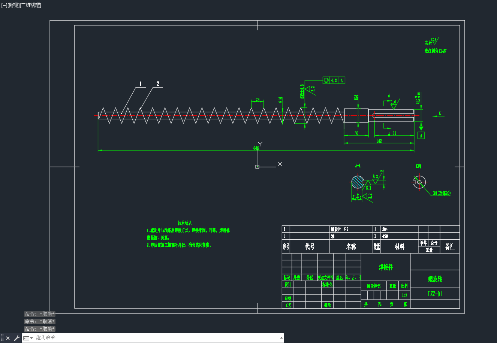Select the 304 material cell
Screen dimensions: 497x343
pos(385,229)
